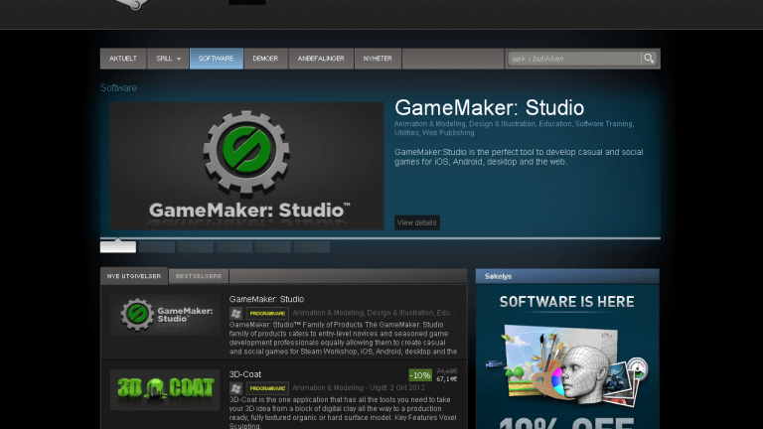This screenshot has height=429, width=763.
Task: Go to Anbefalinger tab
Action: click(x=321, y=59)
